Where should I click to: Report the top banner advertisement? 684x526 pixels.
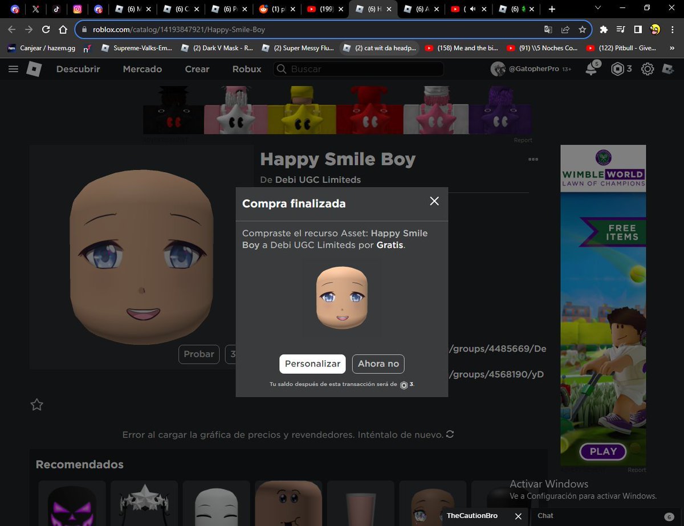523,140
